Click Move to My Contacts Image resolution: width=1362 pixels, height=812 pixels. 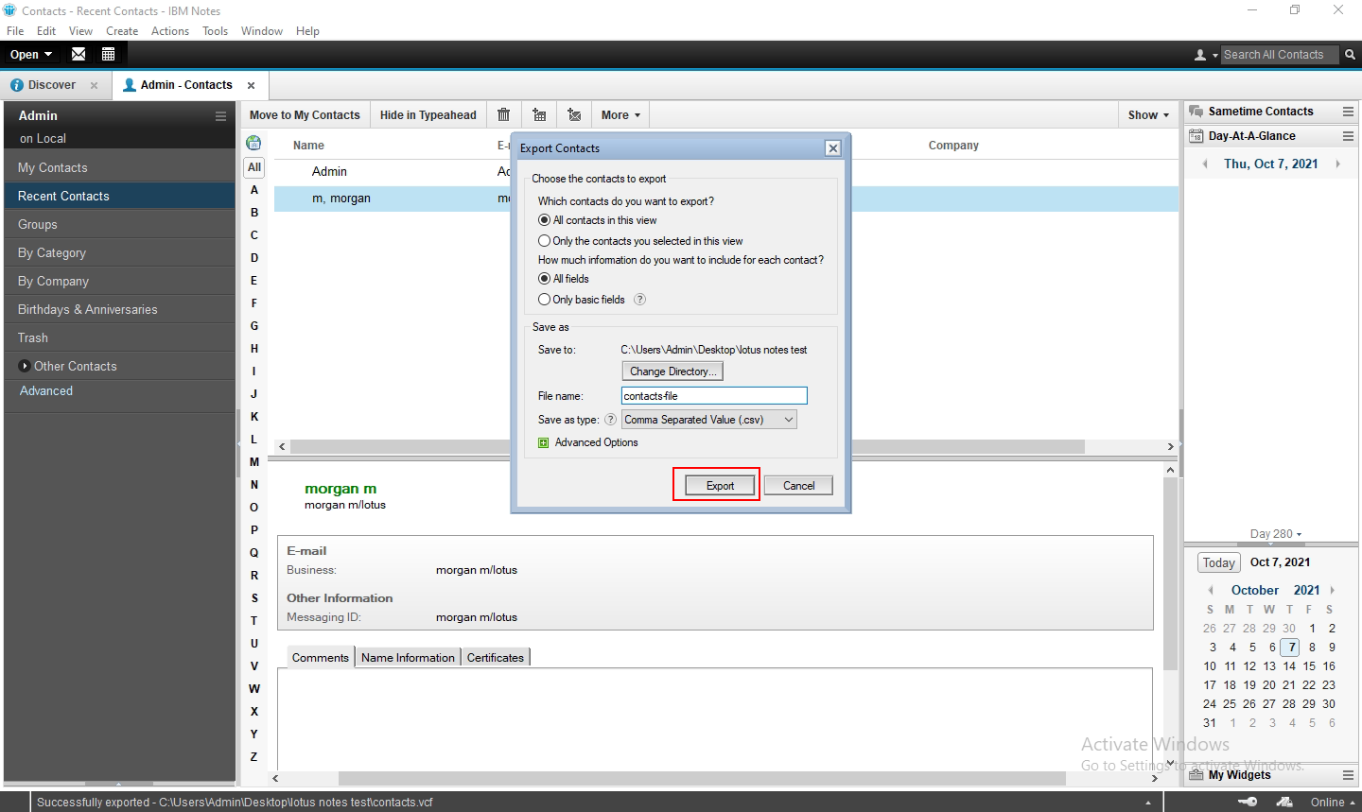pyautogui.click(x=305, y=115)
